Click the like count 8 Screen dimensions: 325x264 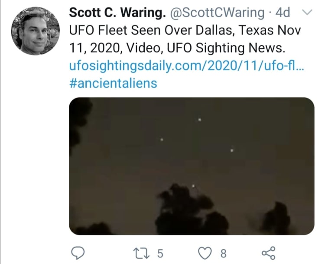click(223, 254)
